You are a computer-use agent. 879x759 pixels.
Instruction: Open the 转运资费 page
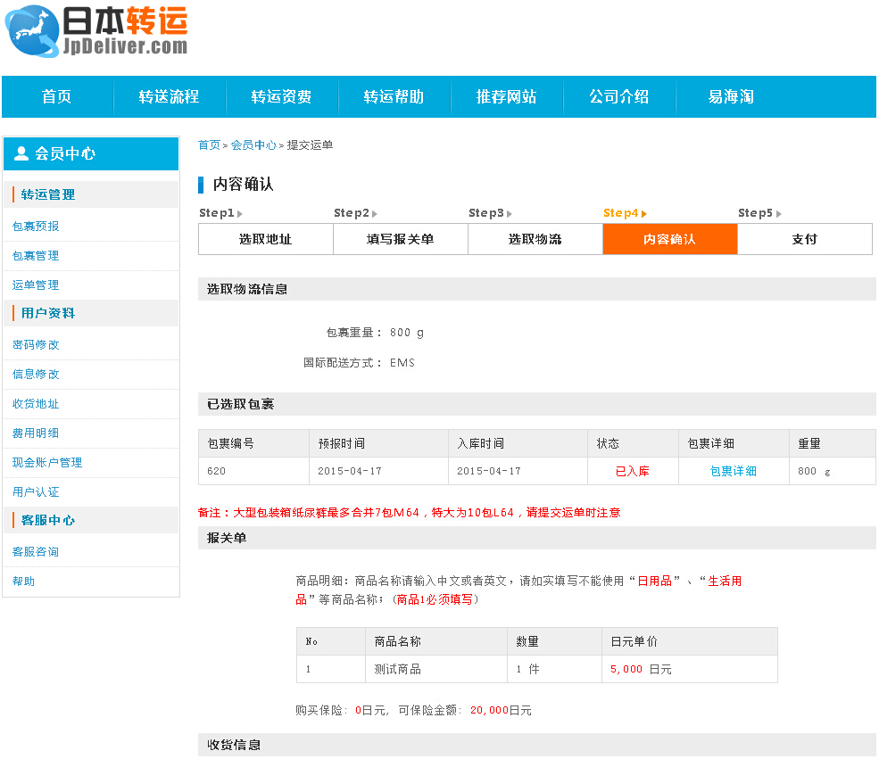pyautogui.click(x=282, y=96)
